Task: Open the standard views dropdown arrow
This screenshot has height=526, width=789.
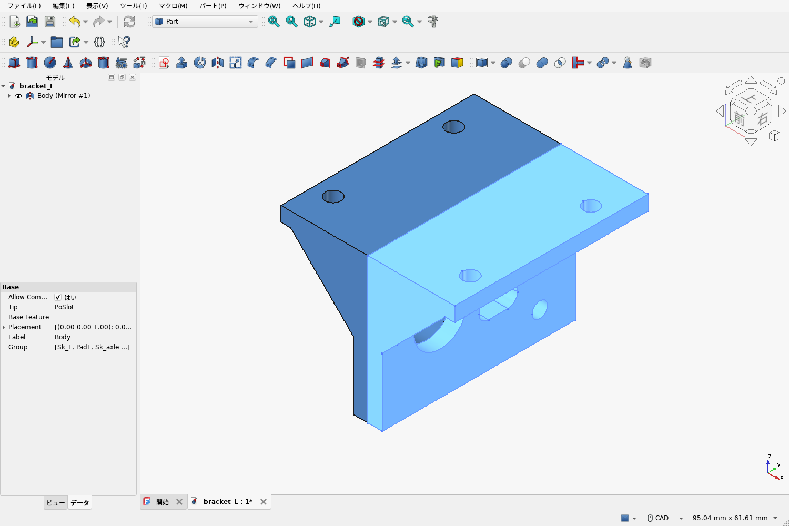Action: coord(321,22)
